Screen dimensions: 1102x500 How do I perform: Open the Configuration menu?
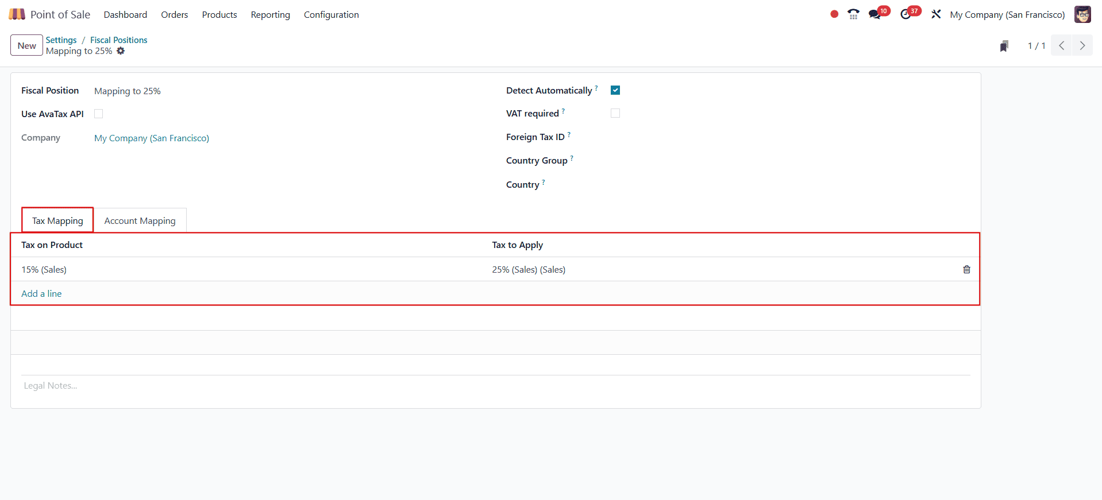(332, 14)
